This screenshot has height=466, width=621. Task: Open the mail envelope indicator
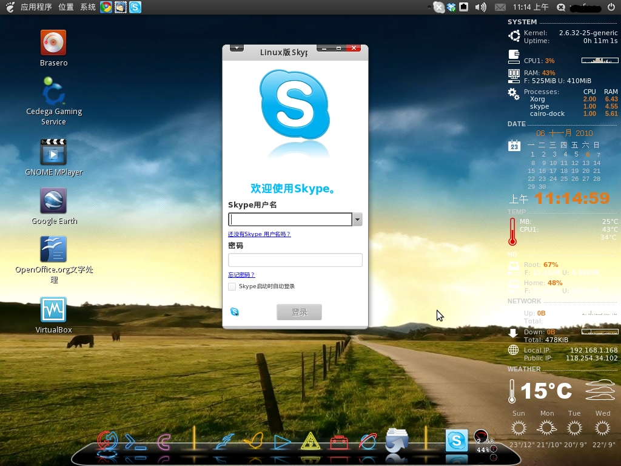coord(500,7)
